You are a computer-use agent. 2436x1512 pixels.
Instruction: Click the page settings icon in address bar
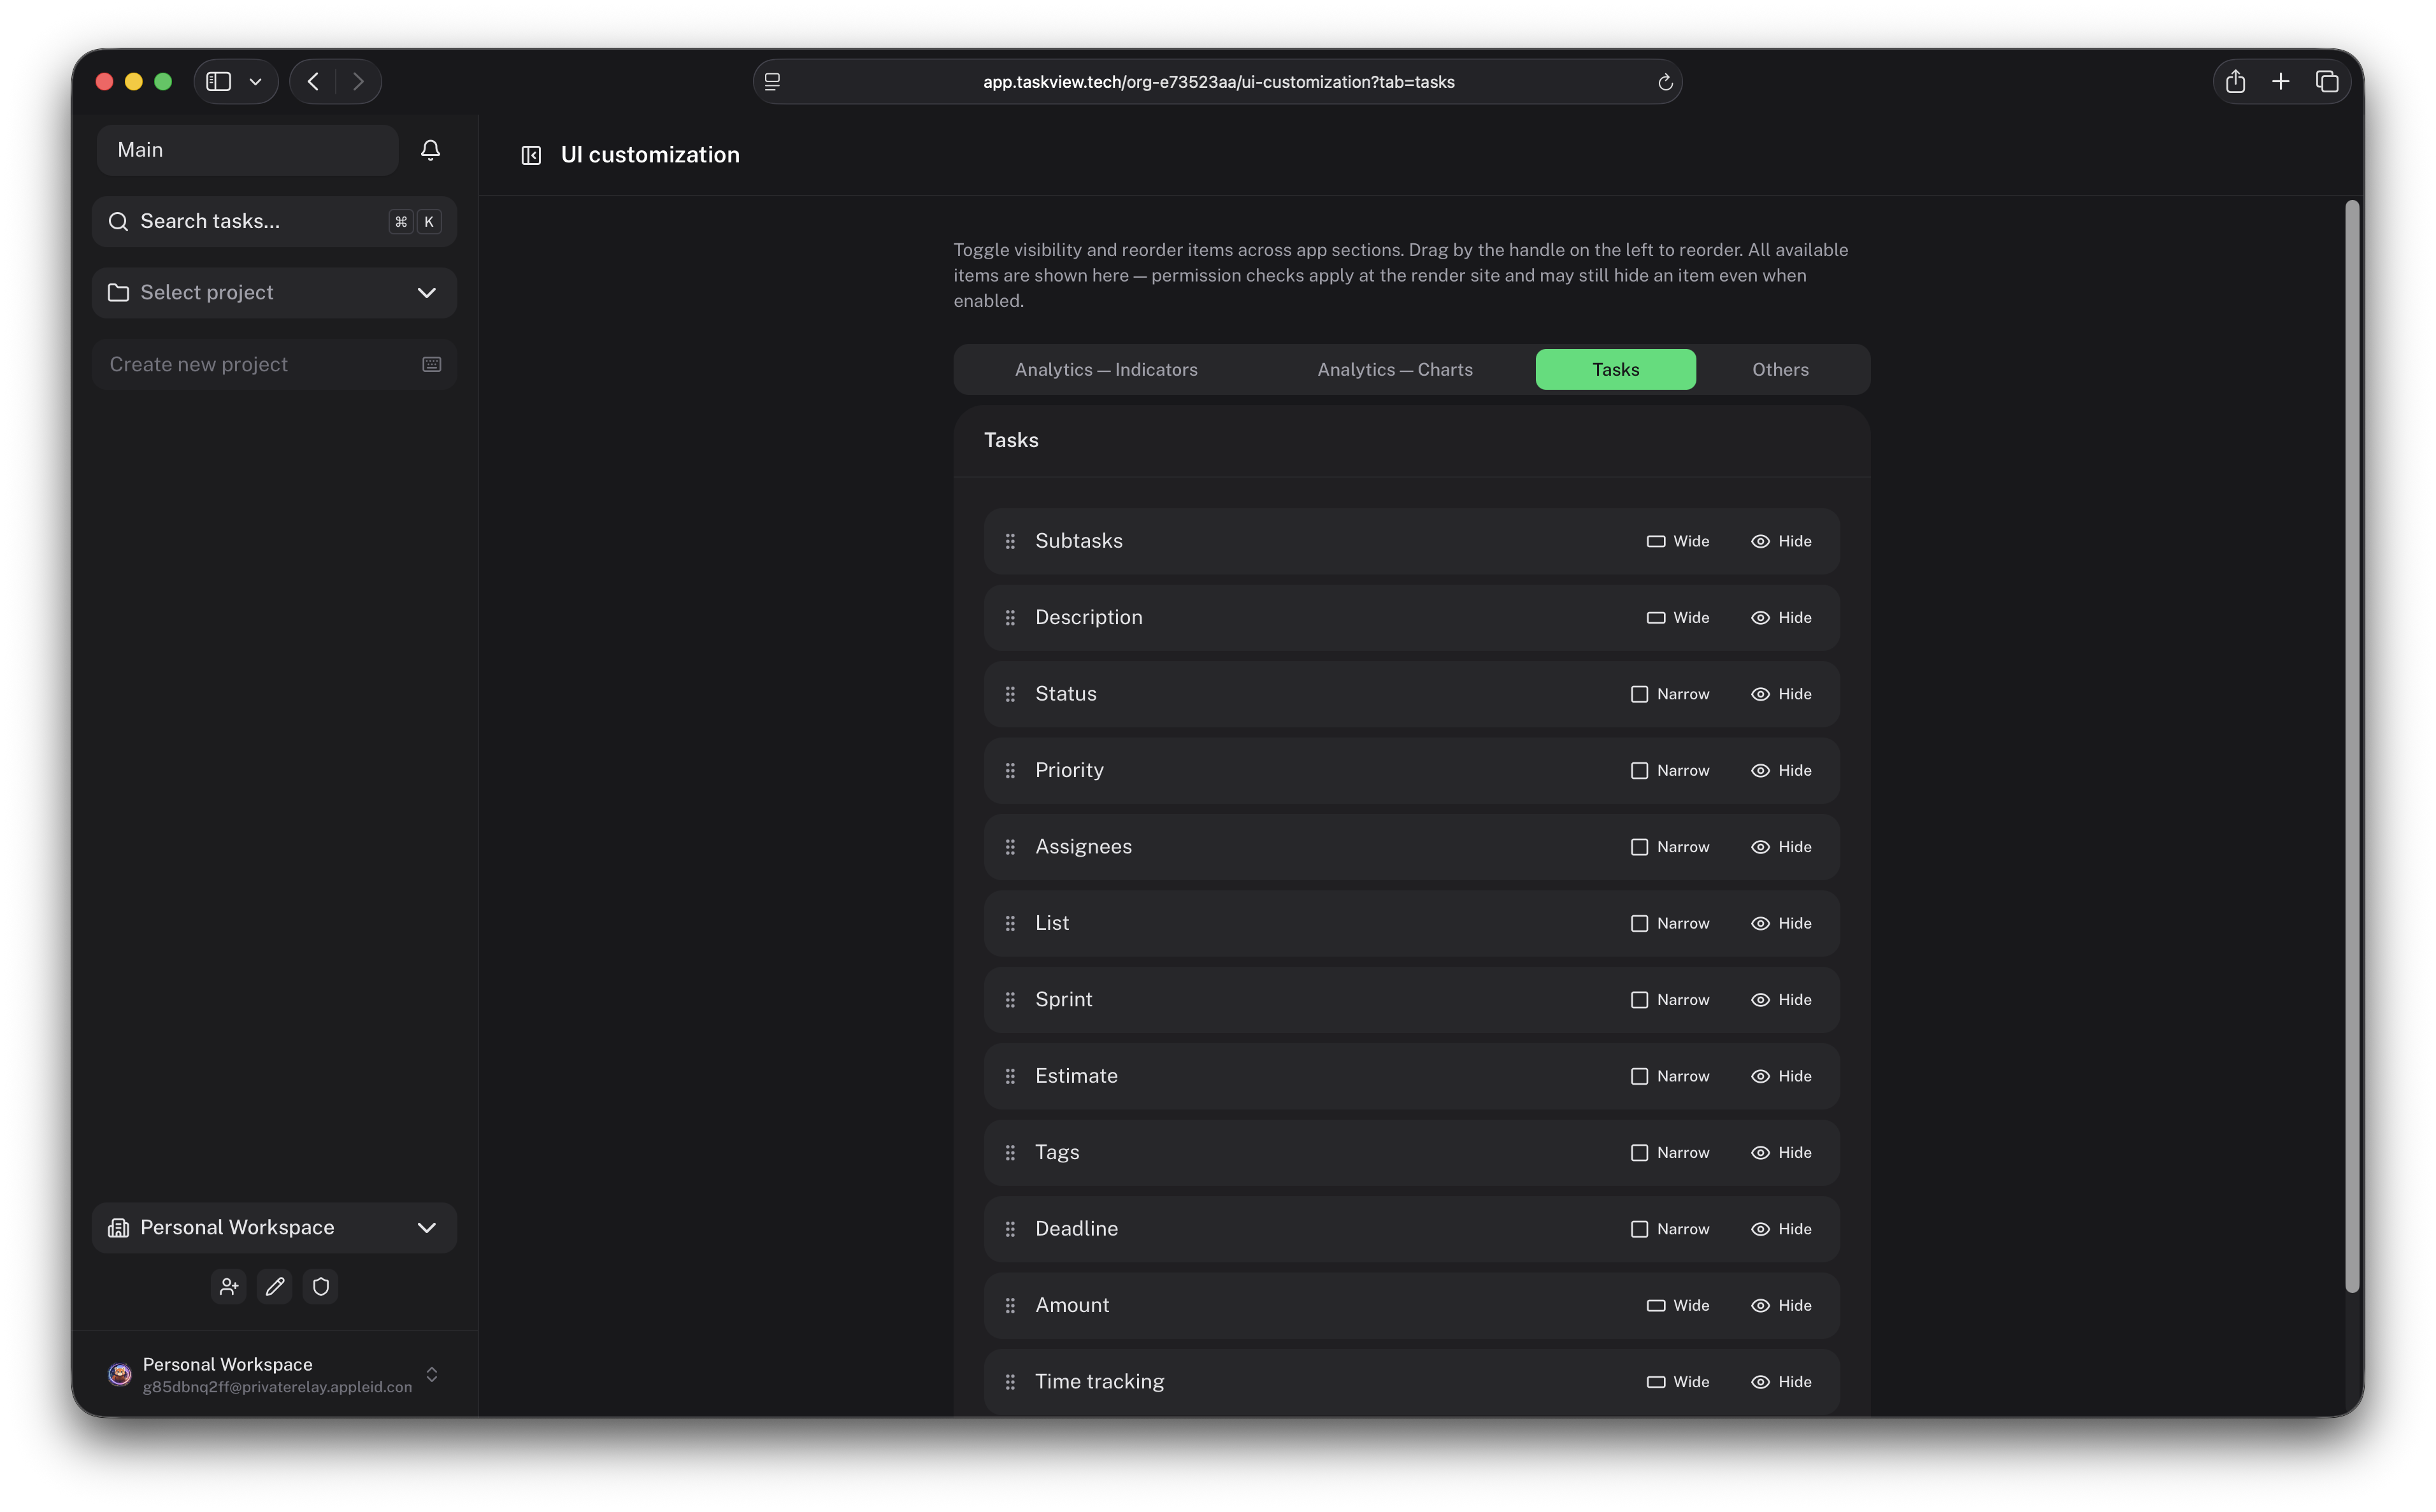[772, 82]
